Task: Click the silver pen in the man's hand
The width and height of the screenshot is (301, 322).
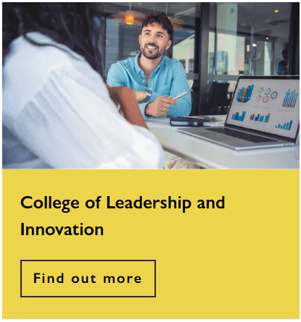Action: pos(180,96)
